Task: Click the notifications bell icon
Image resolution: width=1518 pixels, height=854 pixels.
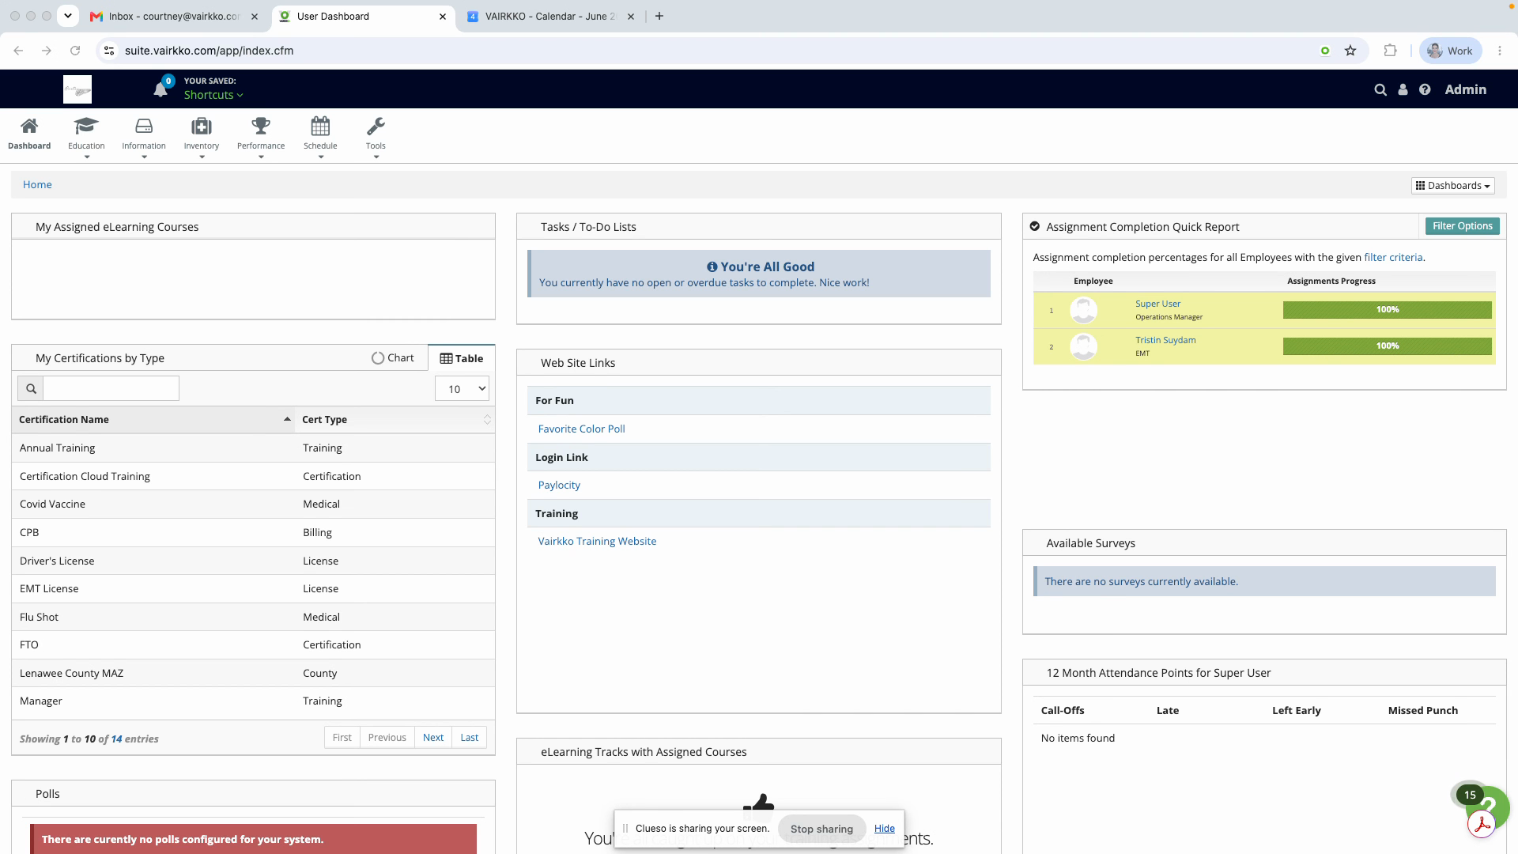Action: click(160, 89)
